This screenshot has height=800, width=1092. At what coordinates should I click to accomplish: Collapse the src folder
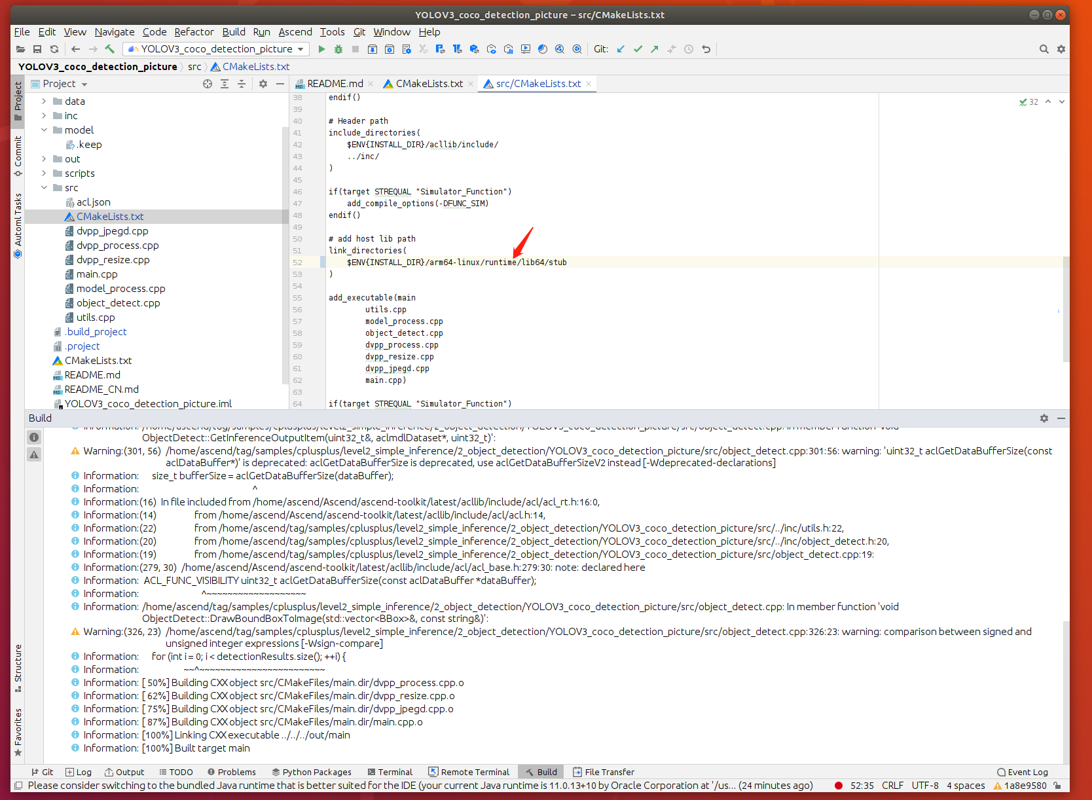44,188
